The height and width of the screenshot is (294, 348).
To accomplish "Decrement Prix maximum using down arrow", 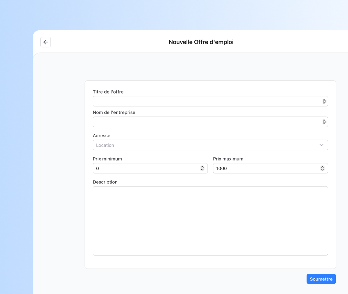I will [322, 170].
